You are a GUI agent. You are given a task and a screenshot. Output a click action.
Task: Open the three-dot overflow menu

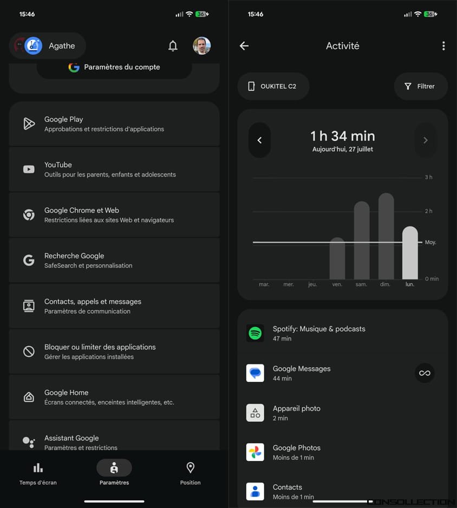443,45
